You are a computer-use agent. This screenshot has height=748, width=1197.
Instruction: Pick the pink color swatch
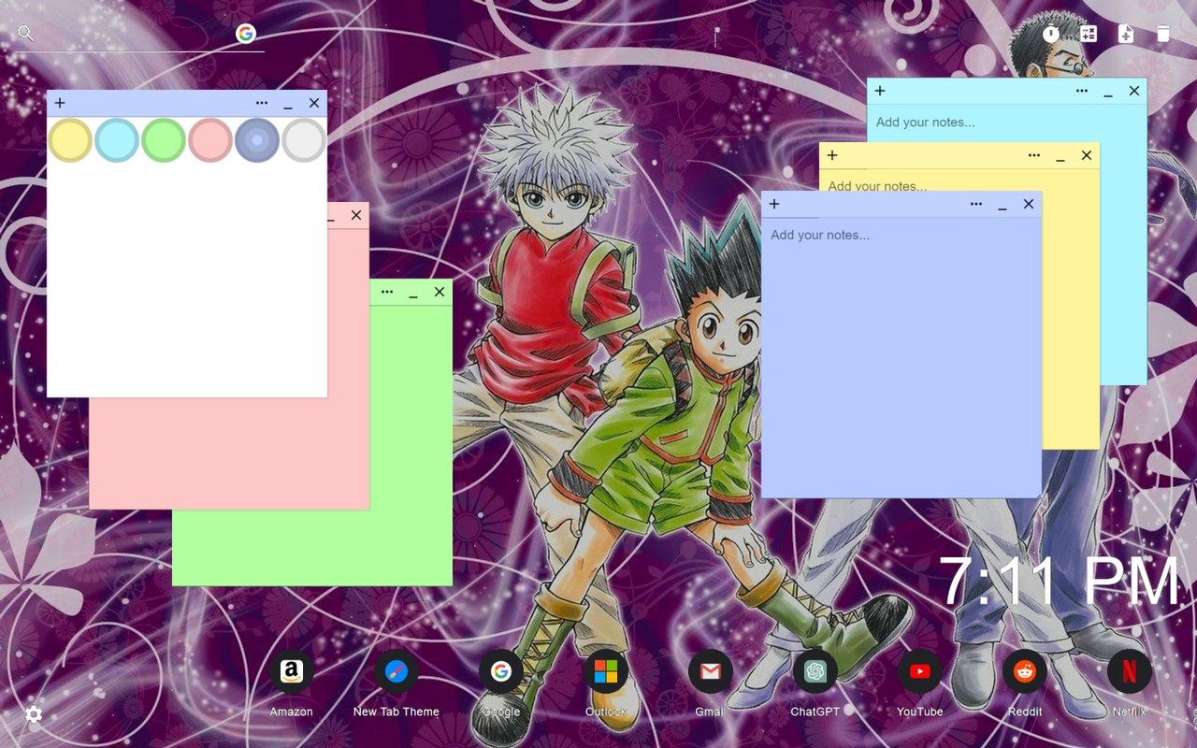(210, 140)
